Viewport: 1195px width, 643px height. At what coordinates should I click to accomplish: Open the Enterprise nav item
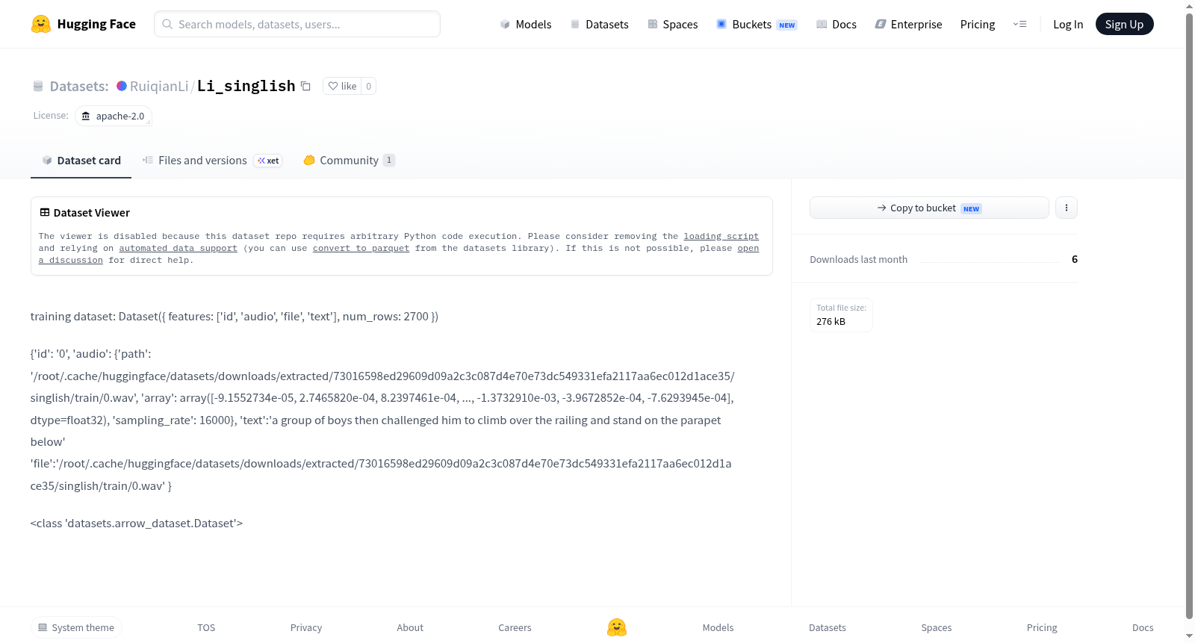pyautogui.click(x=909, y=25)
